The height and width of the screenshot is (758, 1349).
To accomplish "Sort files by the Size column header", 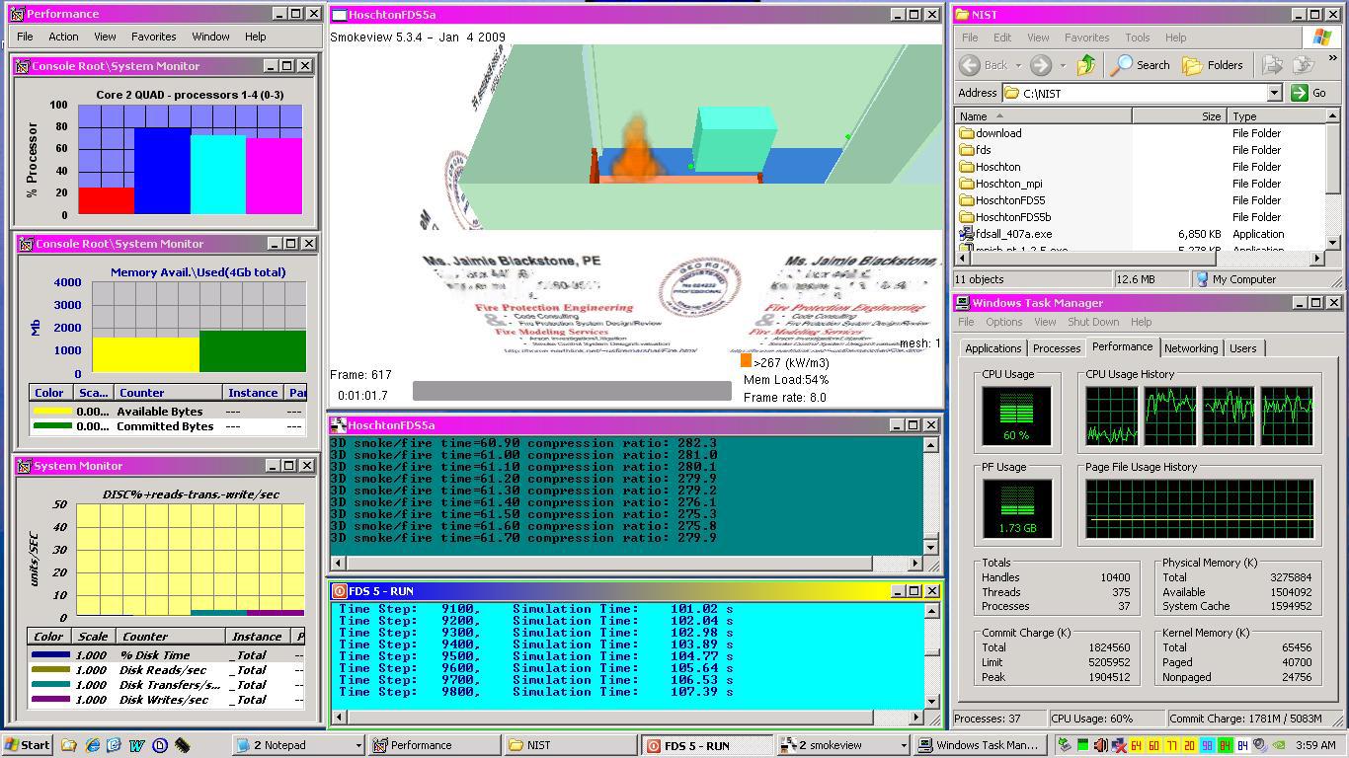I will [x=1179, y=116].
